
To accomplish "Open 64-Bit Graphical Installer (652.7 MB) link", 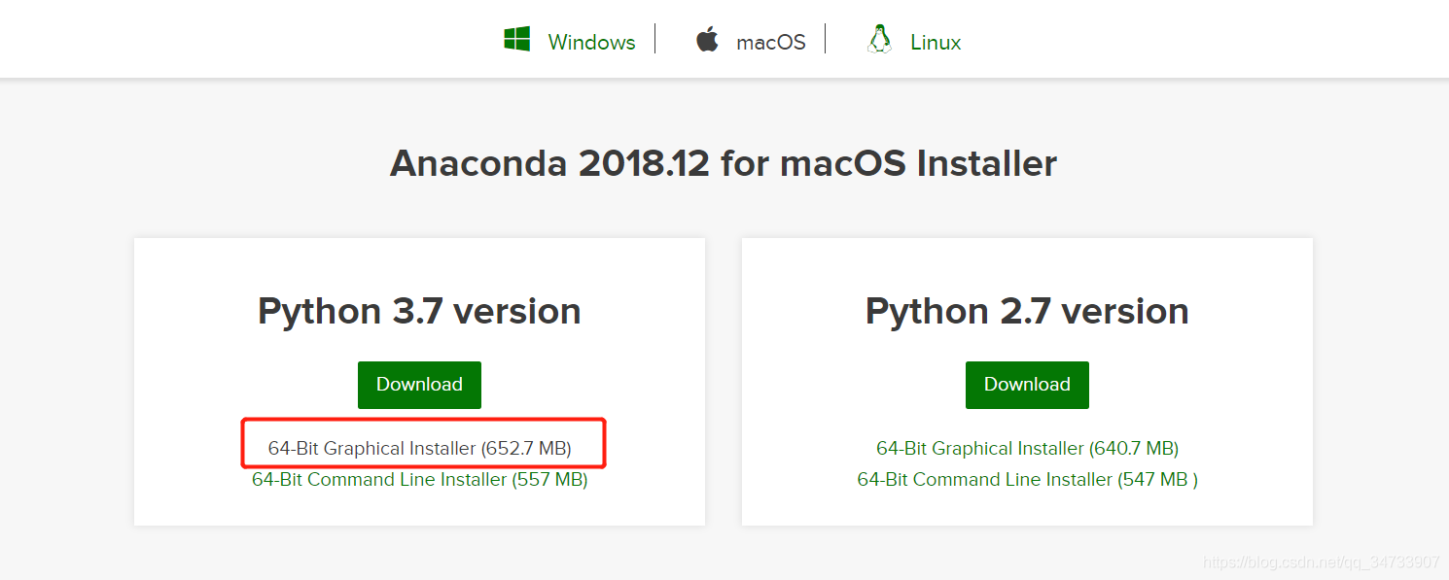I will (x=419, y=449).
